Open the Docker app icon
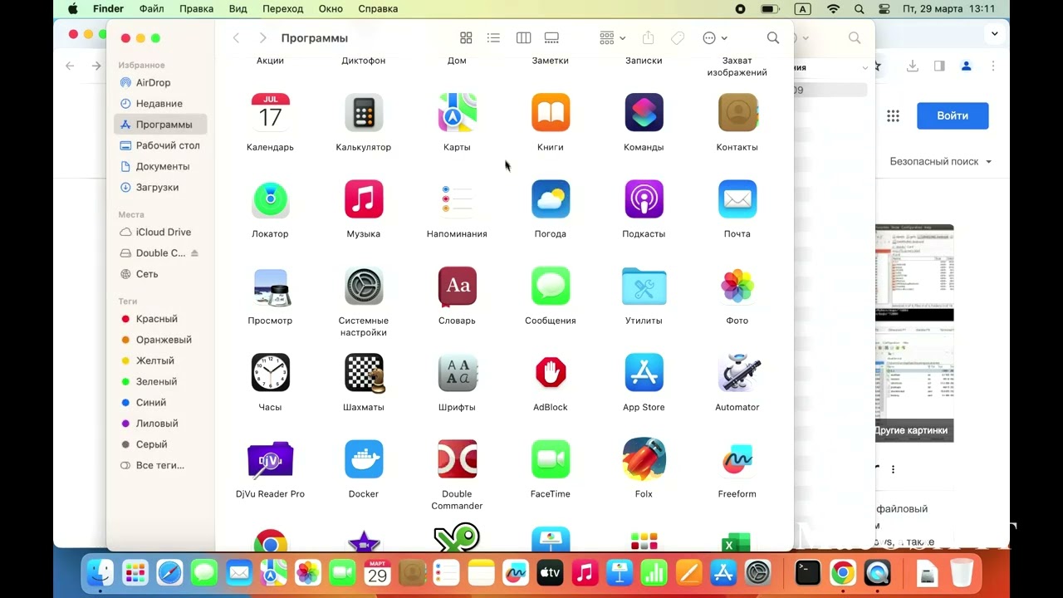 coord(364,459)
